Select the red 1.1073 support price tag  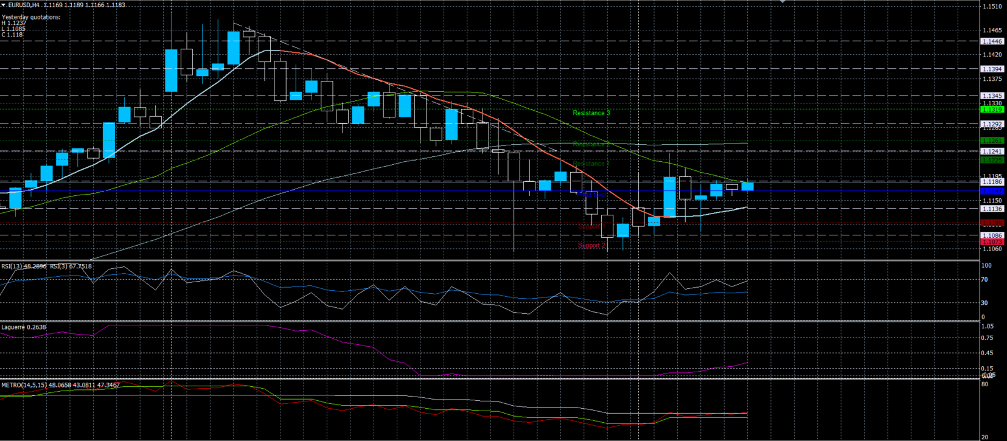point(992,242)
